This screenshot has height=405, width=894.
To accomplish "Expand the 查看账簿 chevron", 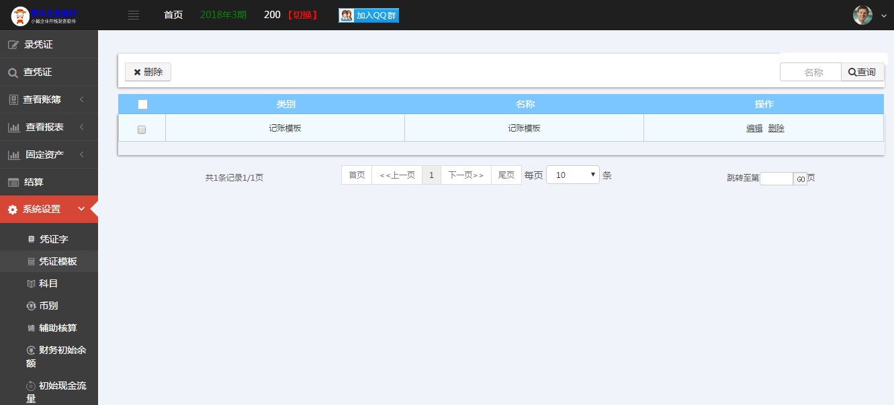I will click(81, 99).
